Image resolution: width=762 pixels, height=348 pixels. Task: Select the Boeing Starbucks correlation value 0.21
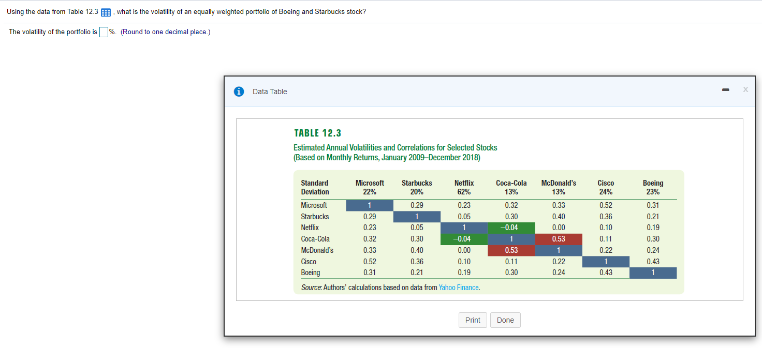tap(417, 273)
